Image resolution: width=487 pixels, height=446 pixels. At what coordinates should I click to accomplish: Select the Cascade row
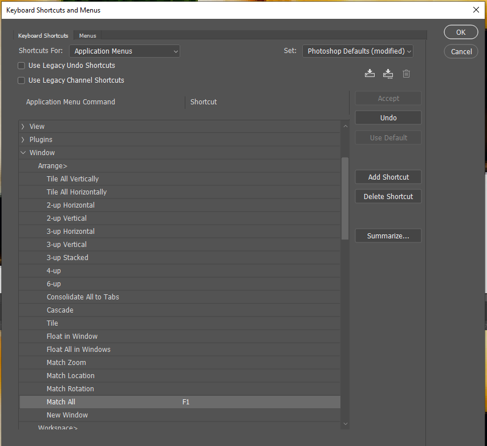(180, 310)
